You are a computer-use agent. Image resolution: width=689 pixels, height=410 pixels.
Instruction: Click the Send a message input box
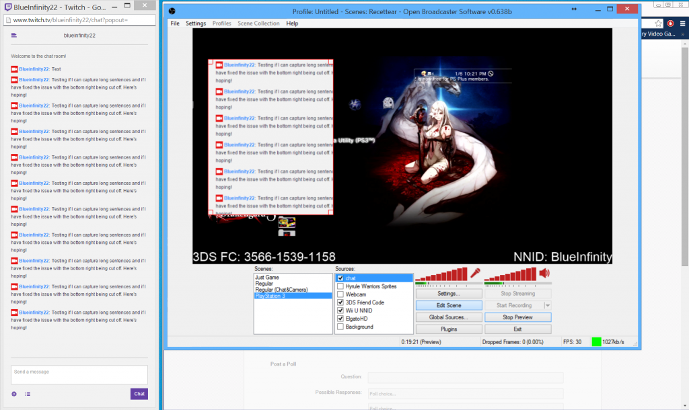coord(79,375)
